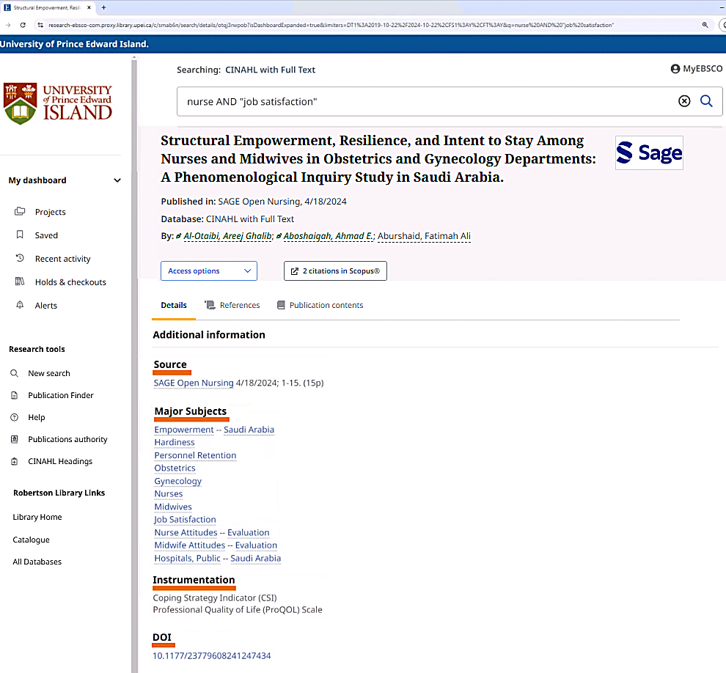This screenshot has height=673, width=726.
Task: Click into the search query input field
Action: coord(425,101)
